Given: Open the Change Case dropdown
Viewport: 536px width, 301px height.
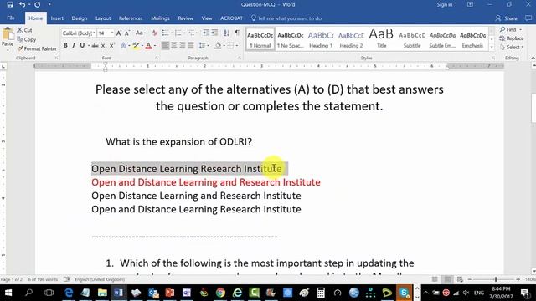Looking at the screenshot, I should coord(141,33).
